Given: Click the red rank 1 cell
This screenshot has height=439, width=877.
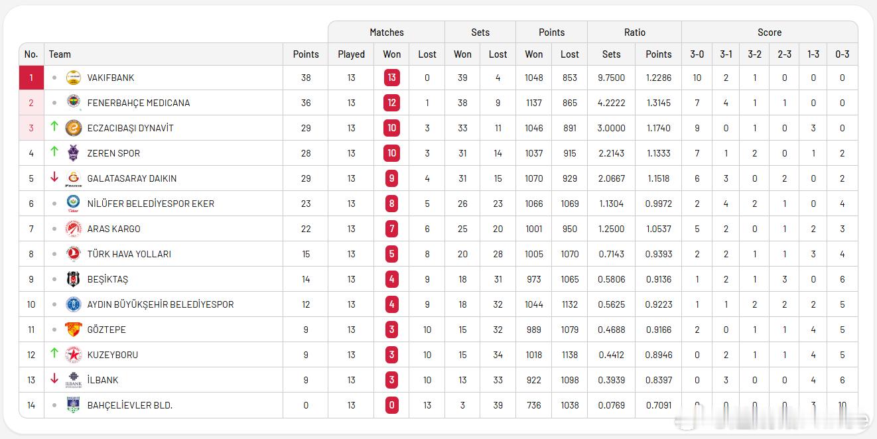Looking at the screenshot, I should tap(31, 78).
